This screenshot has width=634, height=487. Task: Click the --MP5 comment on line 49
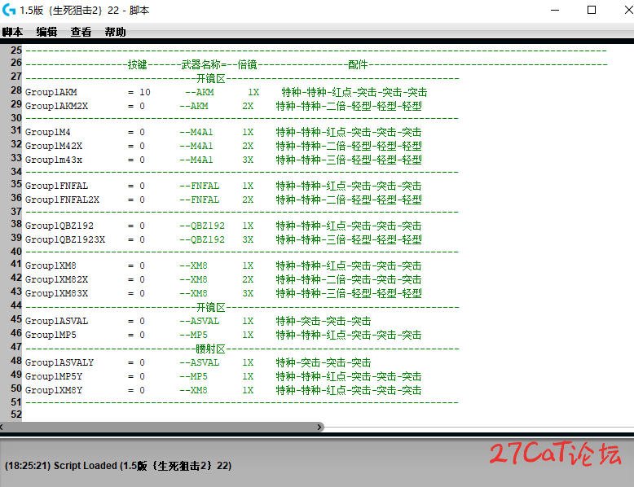coord(193,376)
